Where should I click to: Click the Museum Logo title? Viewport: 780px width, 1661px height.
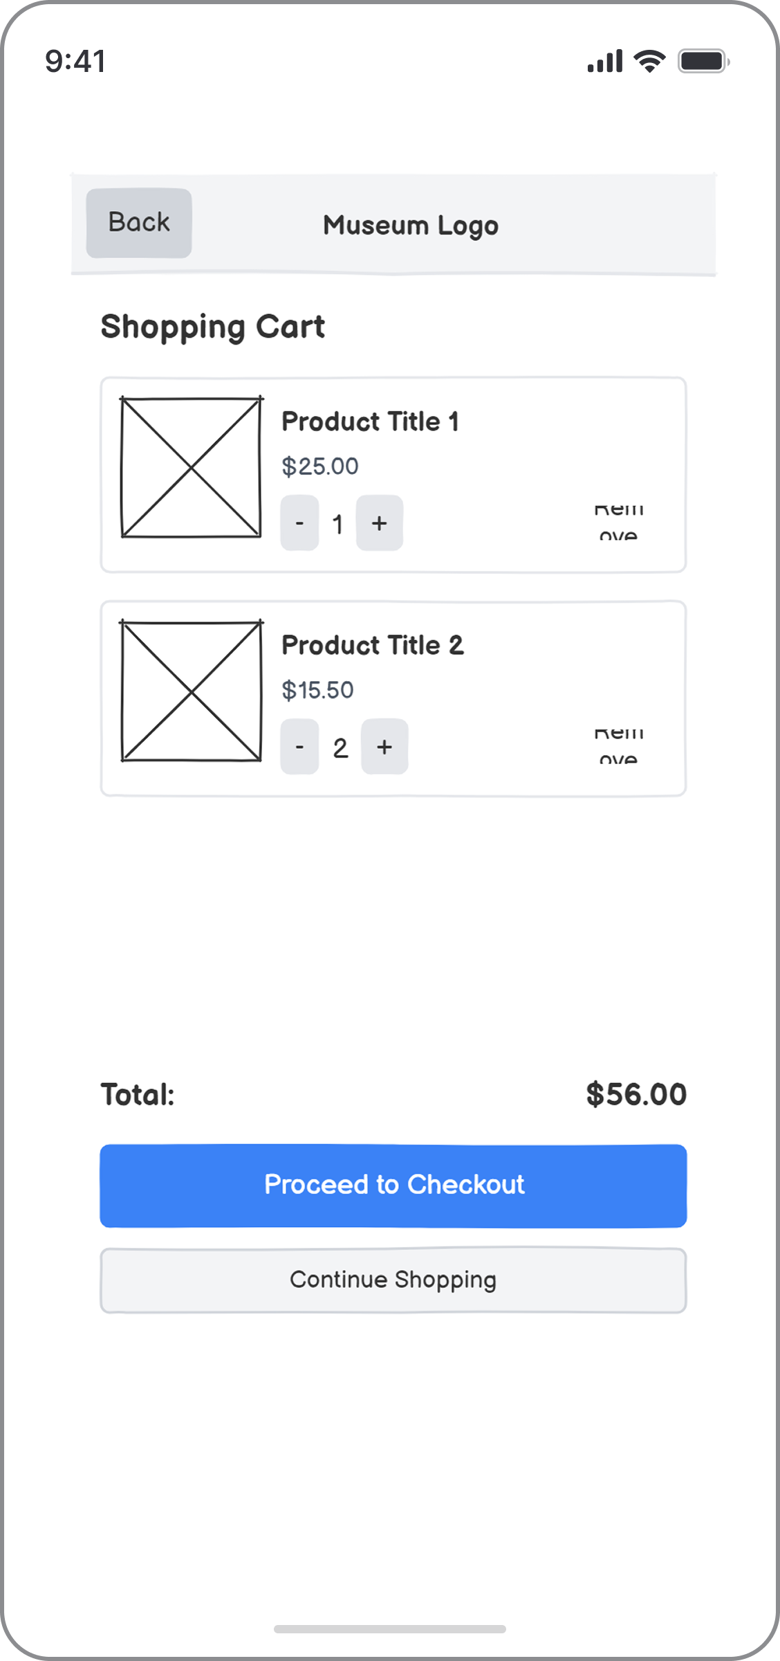[x=410, y=225]
